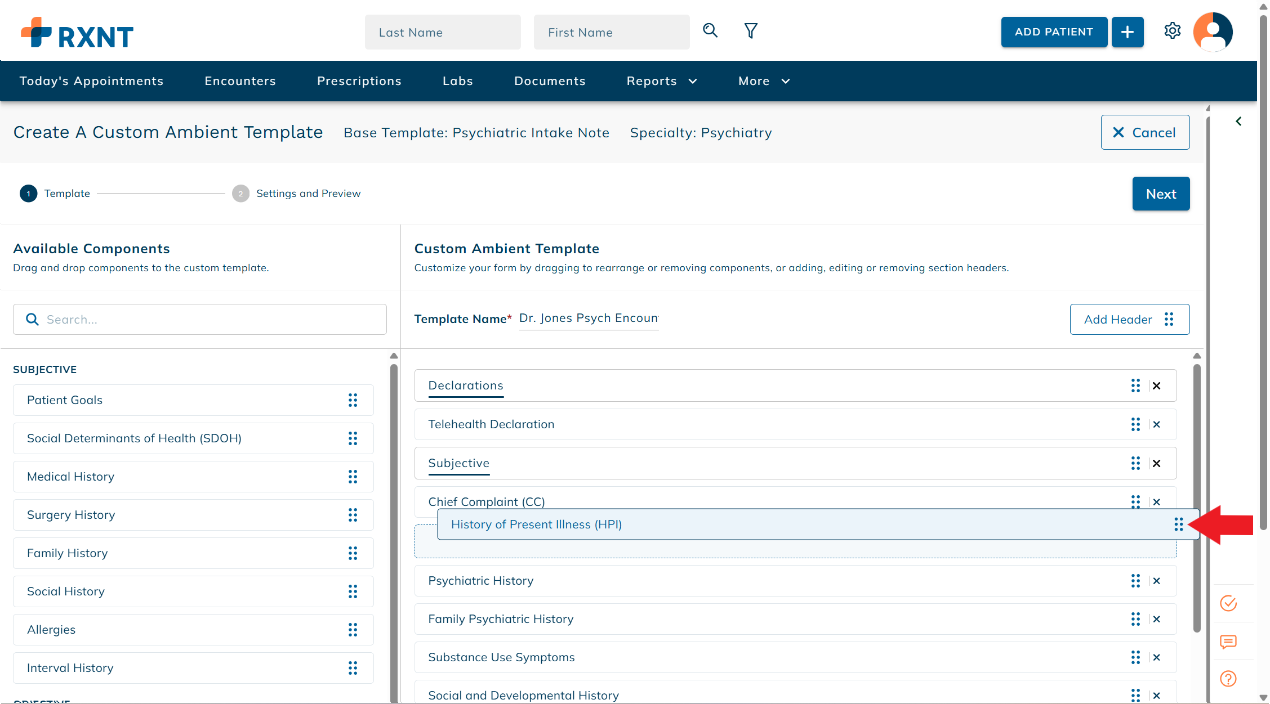Open the user profile avatar
1270x704 pixels.
[1213, 32]
